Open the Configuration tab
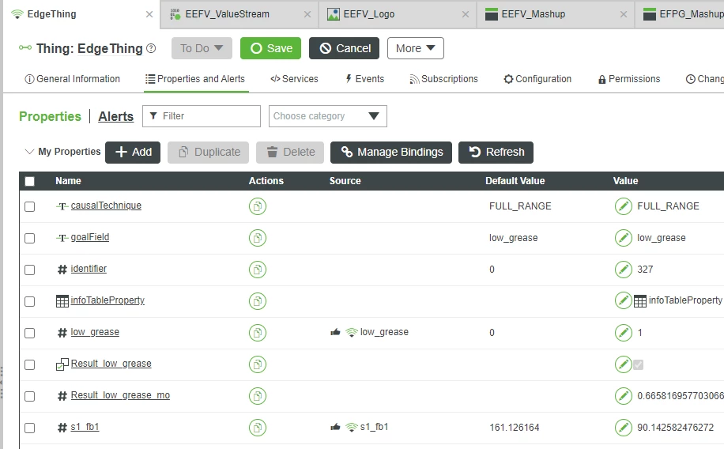724x449 pixels. 537,79
